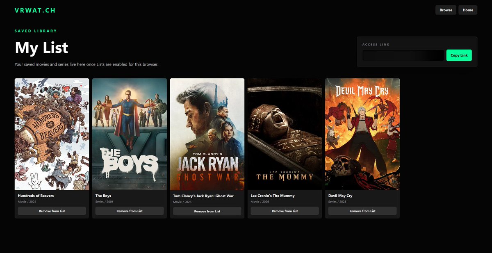The height and width of the screenshot is (253, 492).
Task: Click the 'Devil May Cry' title text
Action: click(x=340, y=196)
